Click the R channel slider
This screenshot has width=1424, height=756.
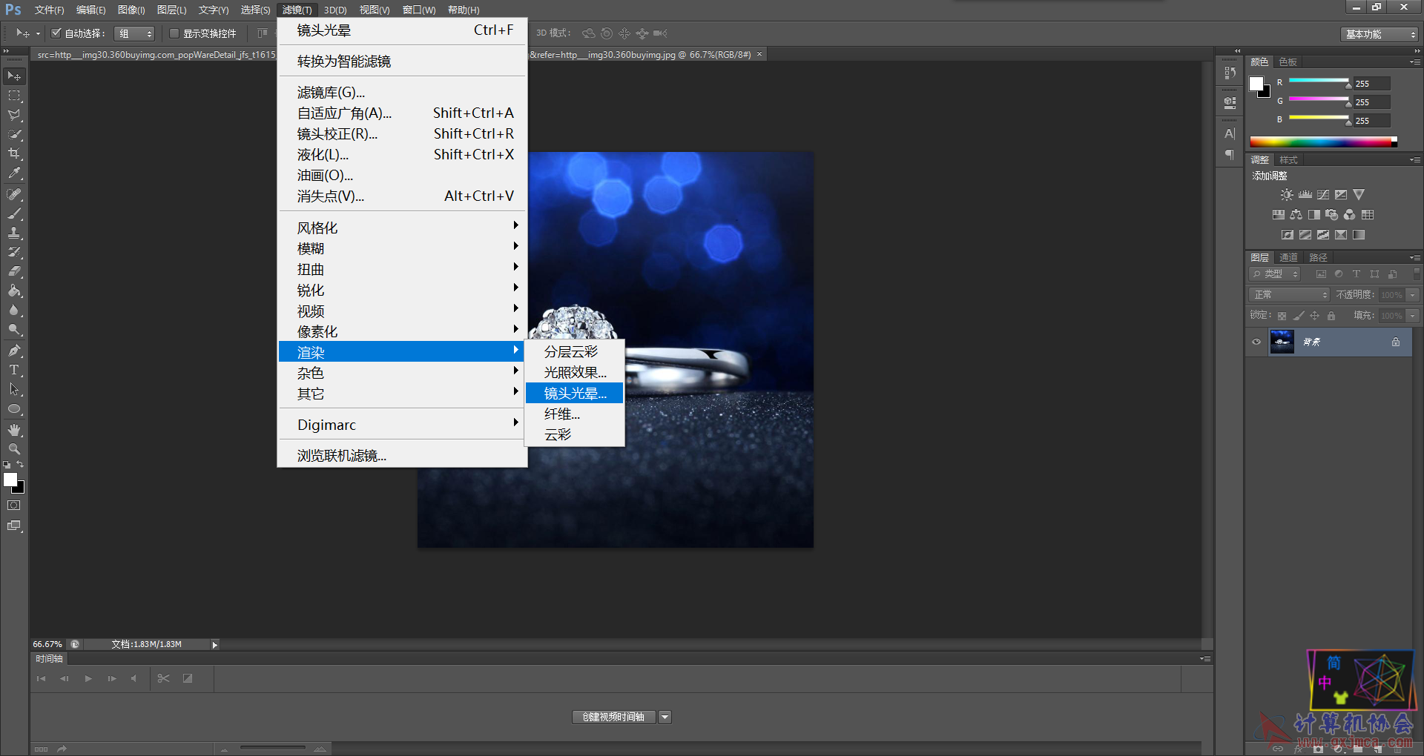pyautogui.click(x=1319, y=81)
